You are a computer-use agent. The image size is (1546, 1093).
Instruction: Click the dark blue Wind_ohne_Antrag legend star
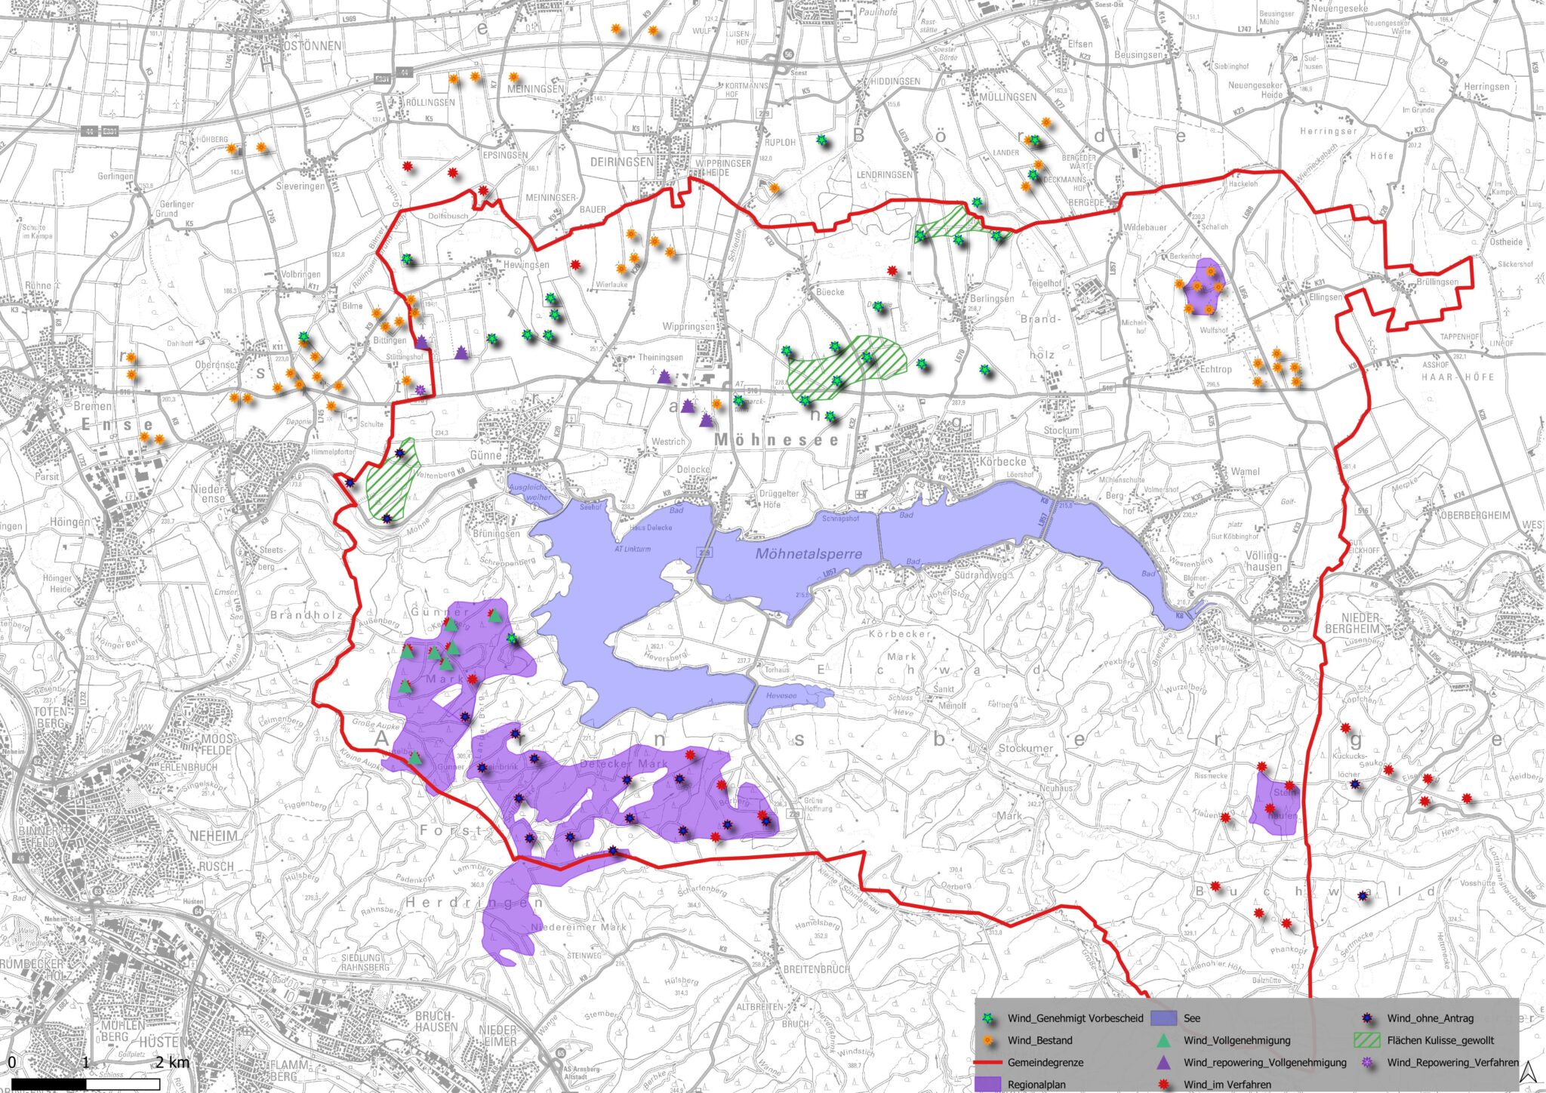[1368, 1018]
